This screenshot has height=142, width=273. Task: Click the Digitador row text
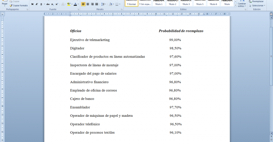pyautogui.click(x=77, y=48)
